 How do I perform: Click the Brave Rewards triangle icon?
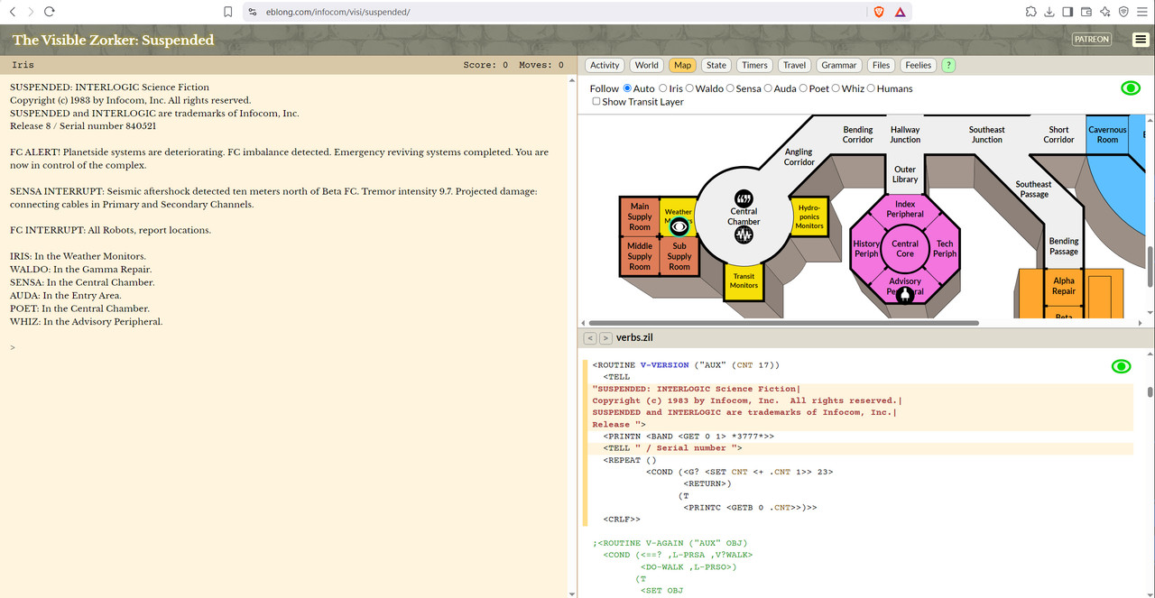click(901, 12)
